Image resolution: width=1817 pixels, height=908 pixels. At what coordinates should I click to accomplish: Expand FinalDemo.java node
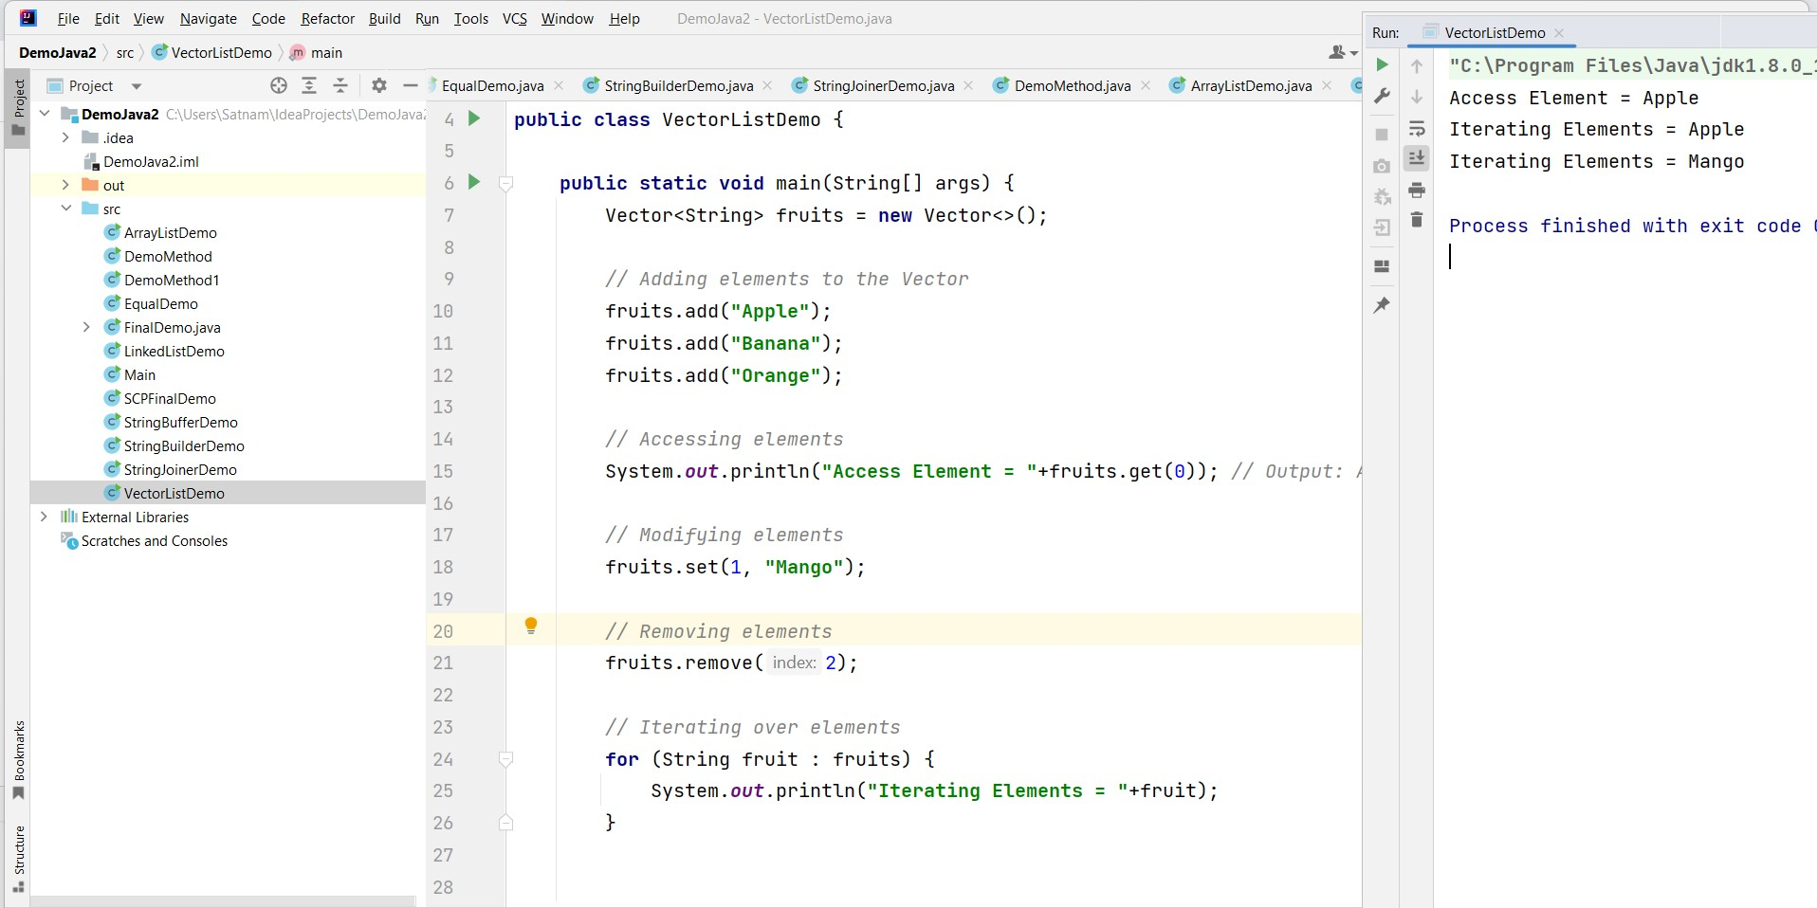(x=86, y=327)
